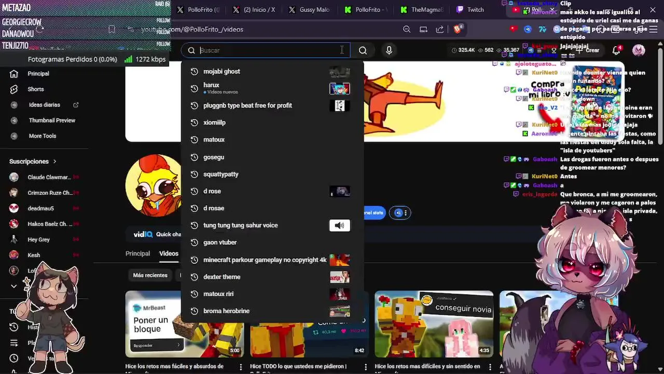Click the history clock icon beside mojabi ghost
664x374 pixels.
coord(195,71)
